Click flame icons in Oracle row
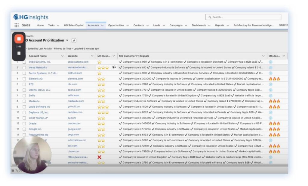Viewport: 308px width, 186px height. [x=274, y=124]
